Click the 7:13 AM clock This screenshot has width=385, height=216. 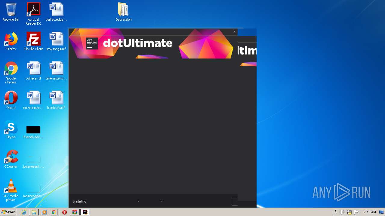tap(370, 212)
